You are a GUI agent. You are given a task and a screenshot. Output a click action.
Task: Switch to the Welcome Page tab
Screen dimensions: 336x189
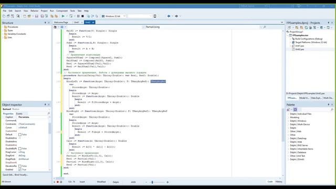pyautogui.click(x=61, y=22)
